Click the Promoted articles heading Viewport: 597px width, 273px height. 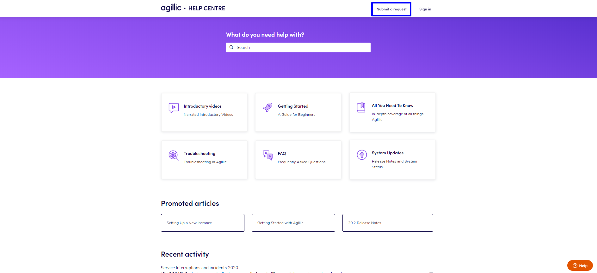[190, 204]
